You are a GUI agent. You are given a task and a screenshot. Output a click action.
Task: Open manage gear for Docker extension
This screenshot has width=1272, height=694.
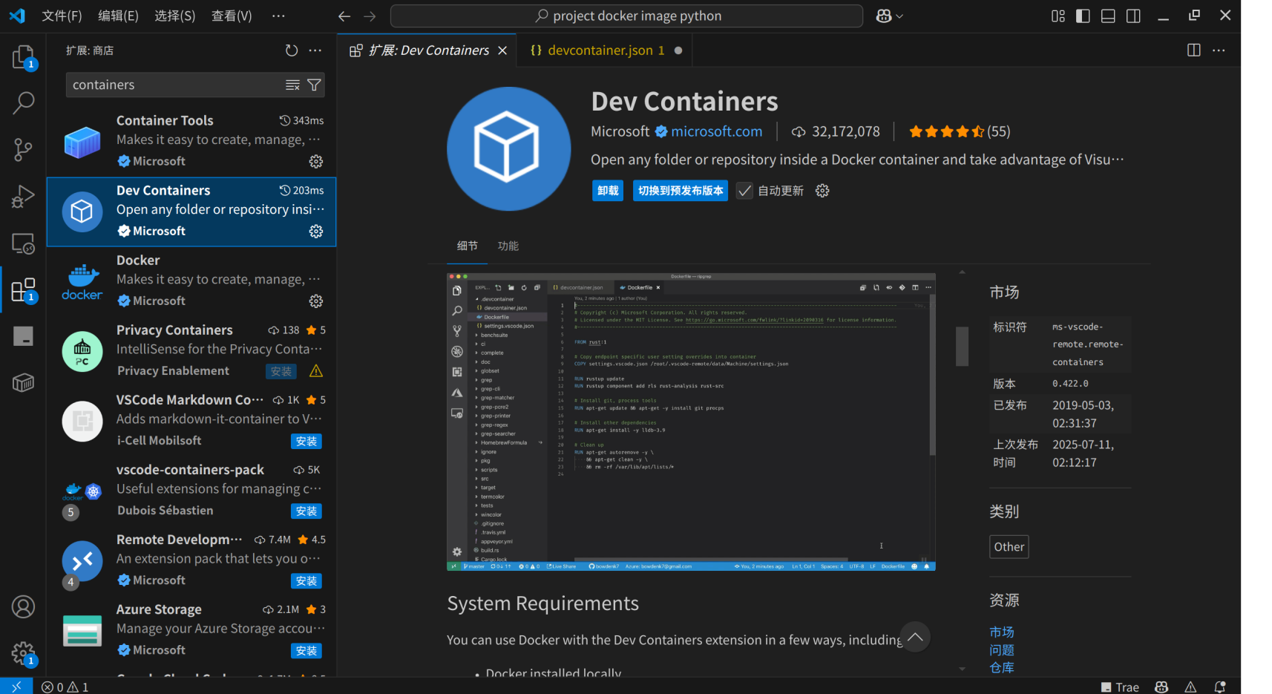pyautogui.click(x=316, y=301)
